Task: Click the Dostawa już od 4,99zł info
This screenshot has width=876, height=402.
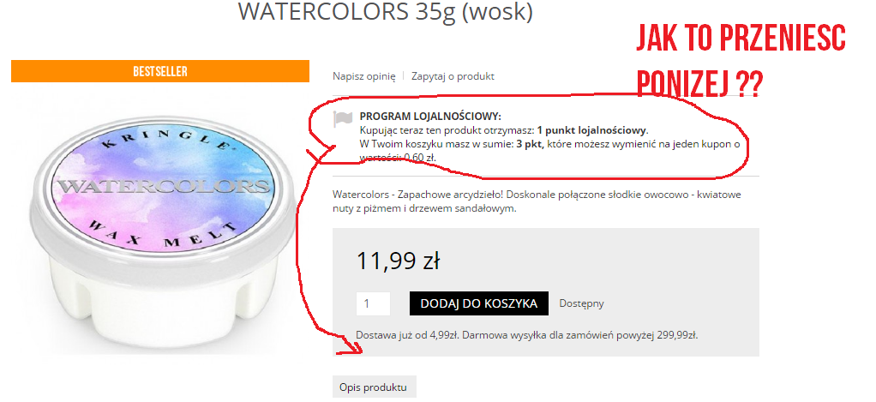Action: (527, 335)
